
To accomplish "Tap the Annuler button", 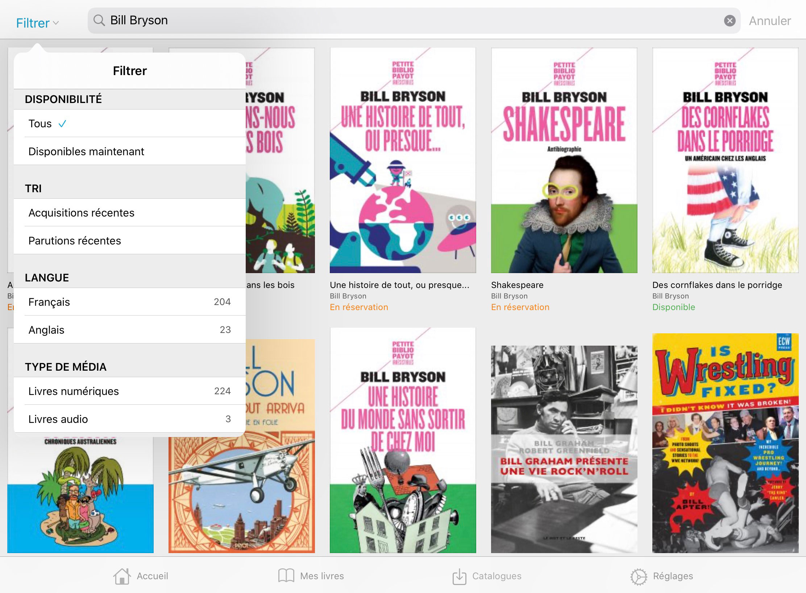I will point(770,21).
